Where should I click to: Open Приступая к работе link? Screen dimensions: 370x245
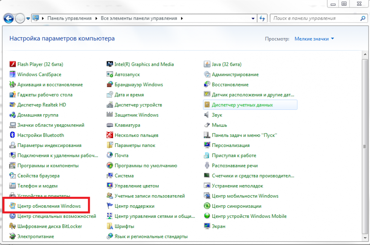point(234,155)
